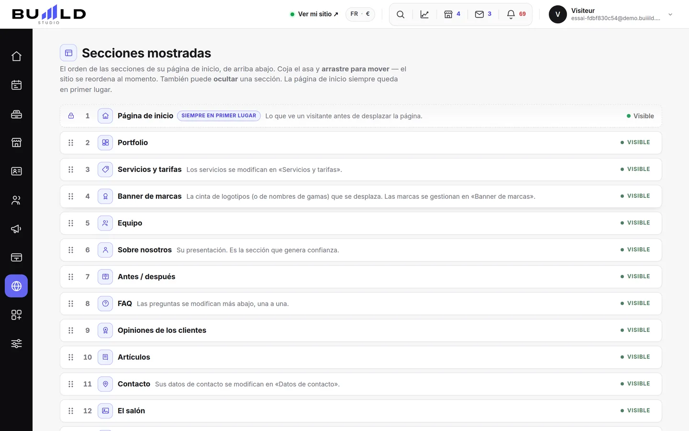689x431 pixels.
Task: Open the notifications bell showing 69
Action: [x=516, y=14]
